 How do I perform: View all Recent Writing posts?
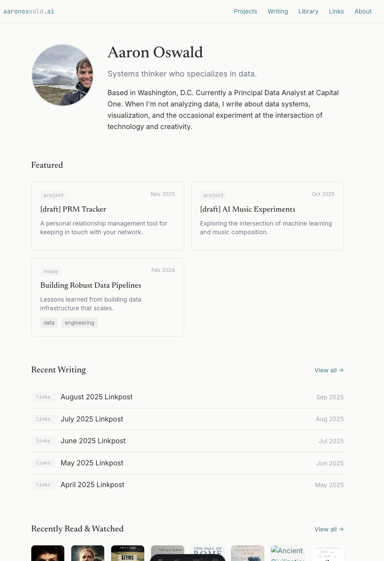pos(329,370)
